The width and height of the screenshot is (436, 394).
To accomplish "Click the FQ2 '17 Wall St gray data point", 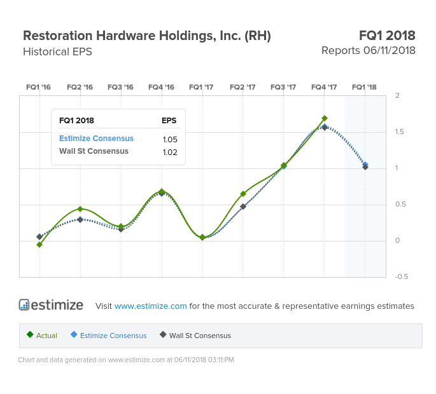I will tap(243, 207).
